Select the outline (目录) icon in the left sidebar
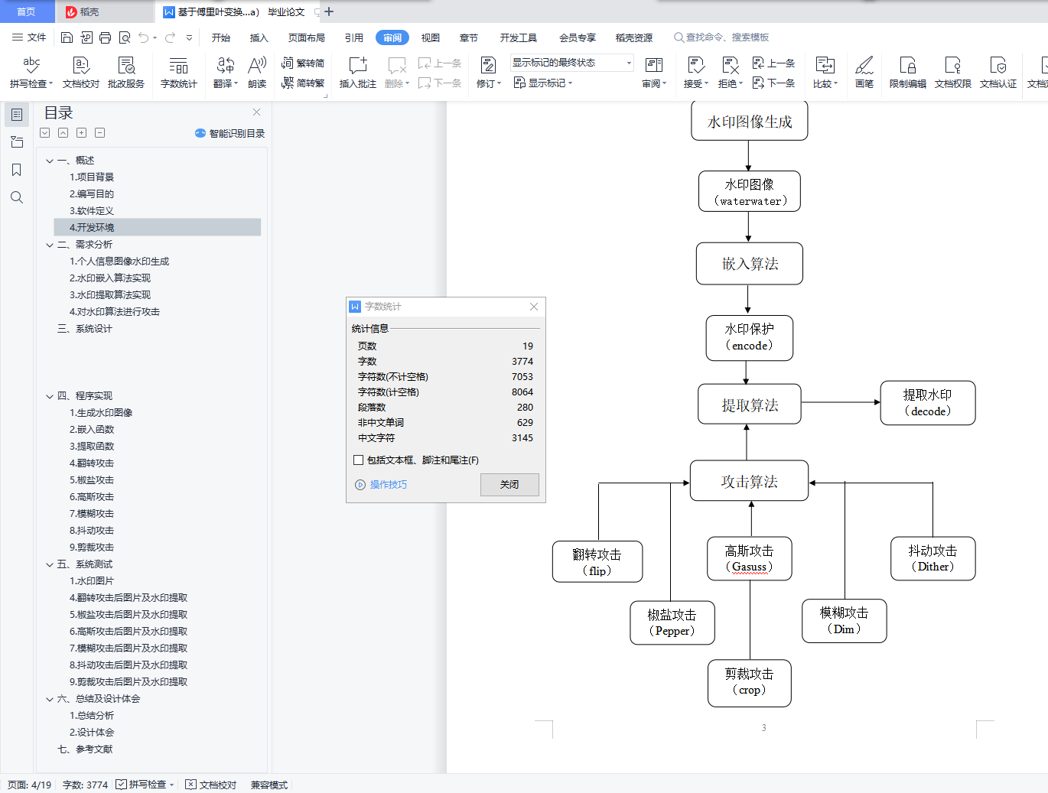The width and height of the screenshot is (1048, 793). pos(17,115)
